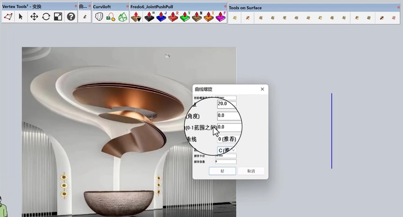Open Tools on Surface generic launcher icon
Image resolution: width=403 pixels, height=217 pixels.
point(235,18)
